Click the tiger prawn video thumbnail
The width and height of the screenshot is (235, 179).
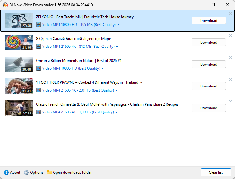pos(19,86)
